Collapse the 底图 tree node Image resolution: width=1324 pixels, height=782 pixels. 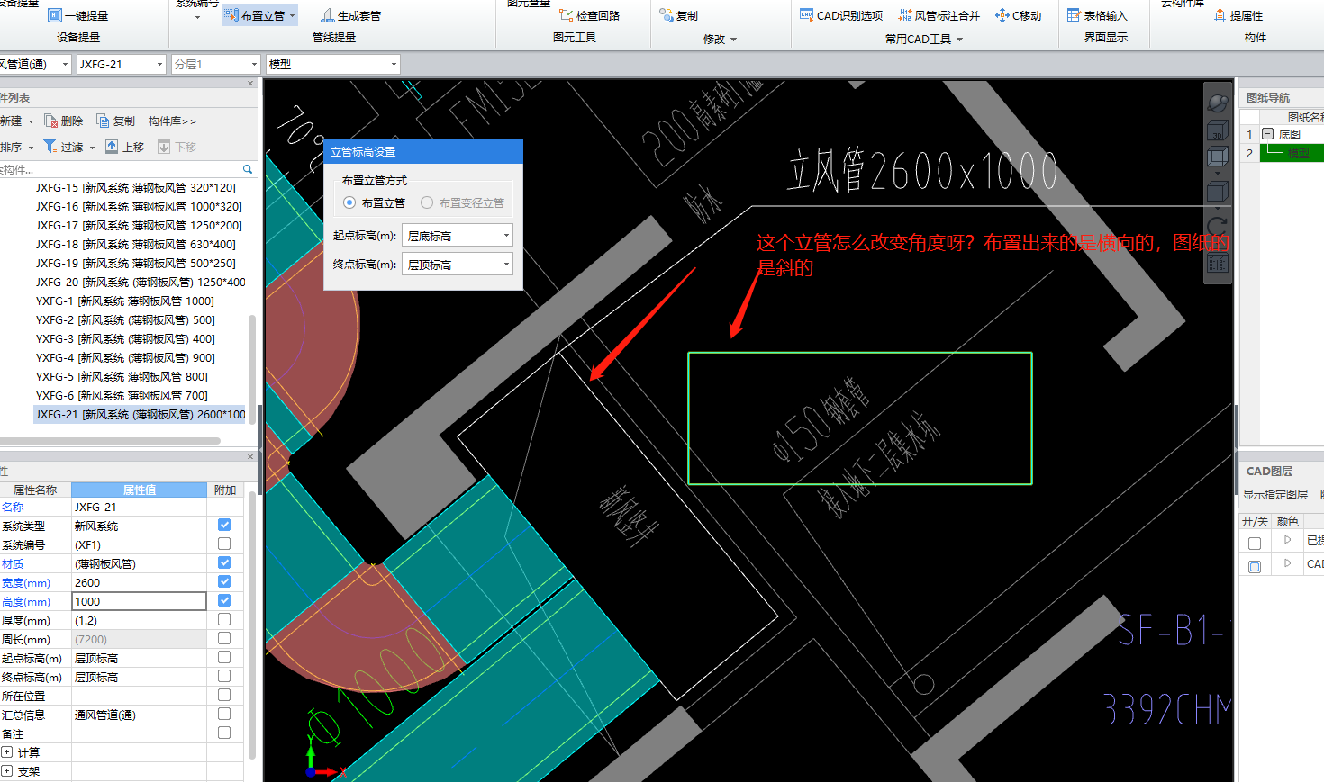coord(1267,134)
